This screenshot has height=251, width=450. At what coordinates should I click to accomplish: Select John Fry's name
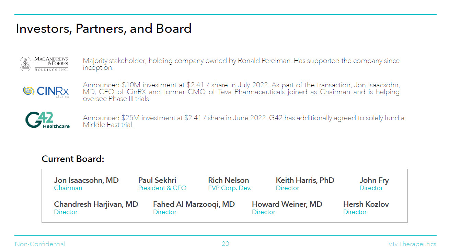pos(374,180)
